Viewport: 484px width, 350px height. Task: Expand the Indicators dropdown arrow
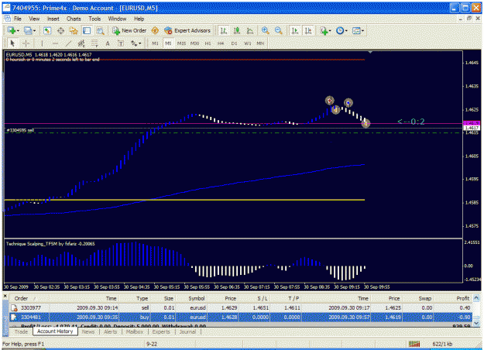[x=330, y=31]
